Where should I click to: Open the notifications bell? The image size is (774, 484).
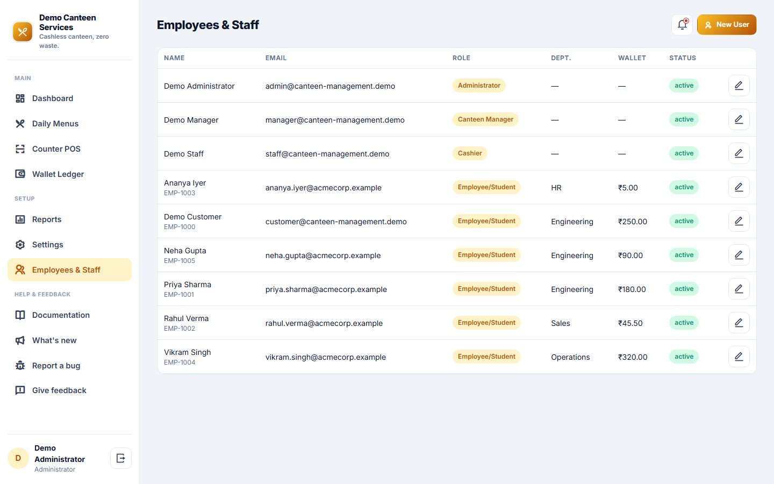point(682,25)
